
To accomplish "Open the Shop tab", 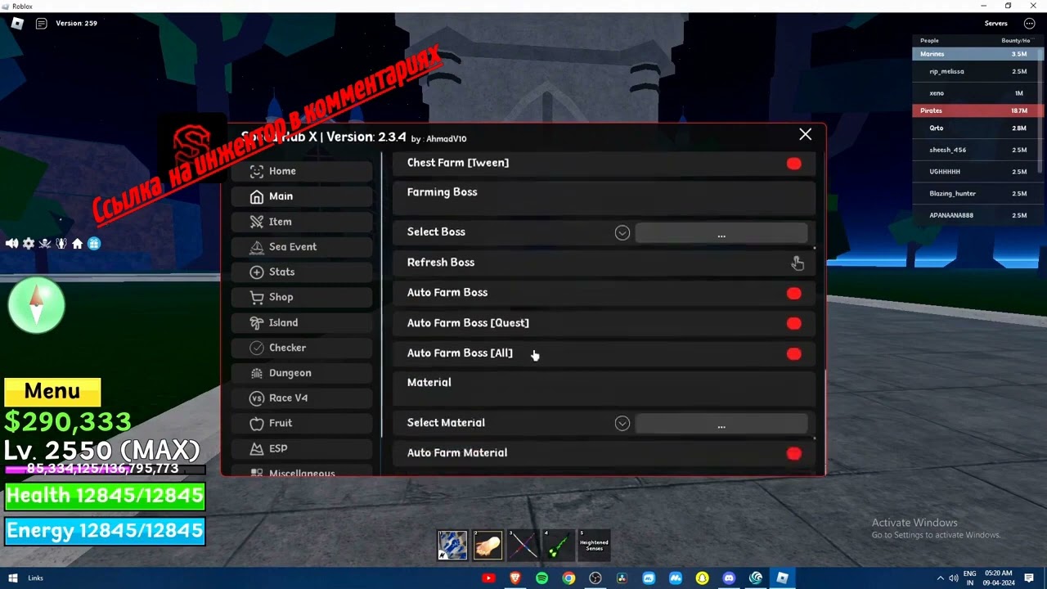I will click(302, 297).
